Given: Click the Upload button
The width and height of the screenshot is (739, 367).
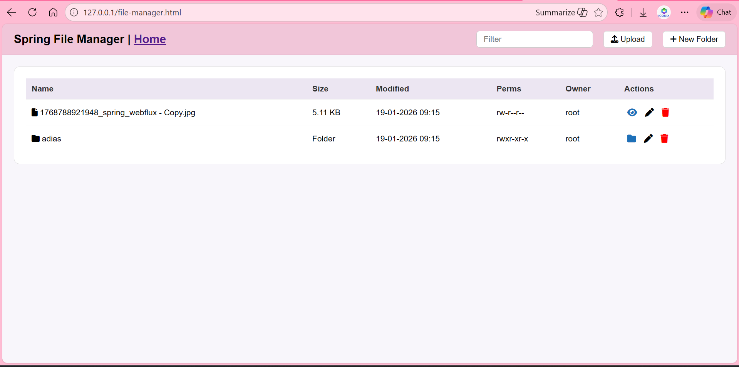Looking at the screenshot, I should pyautogui.click(x=627, y=39).
